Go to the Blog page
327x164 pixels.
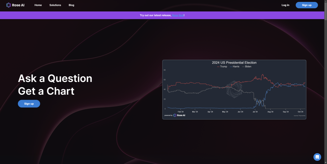(71, 5)
